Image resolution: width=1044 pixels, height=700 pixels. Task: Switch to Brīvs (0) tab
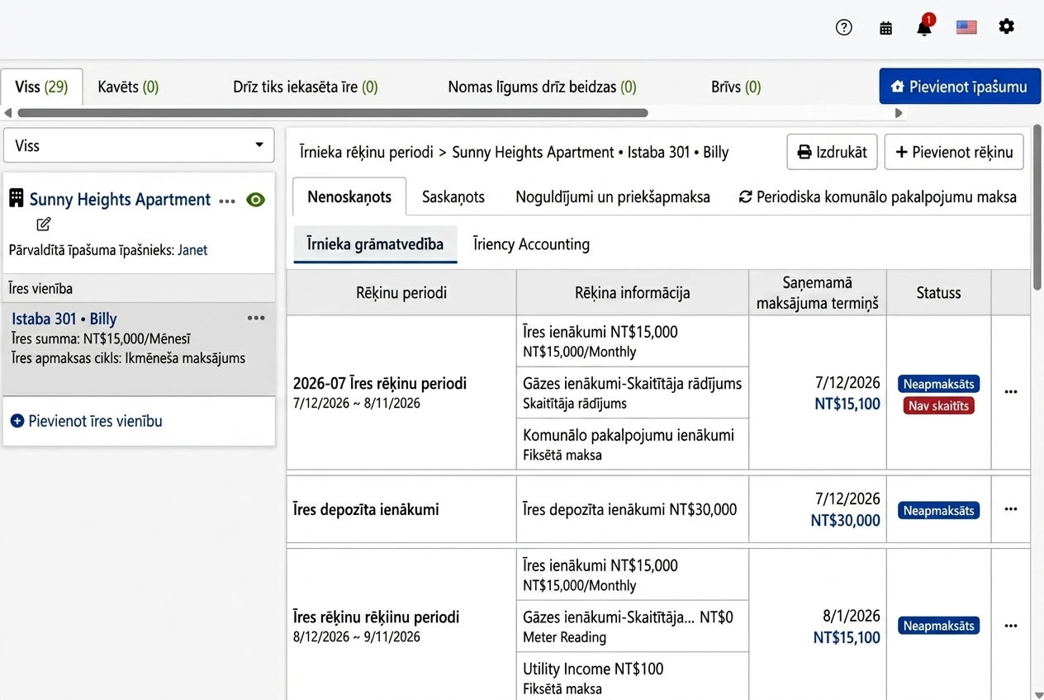[736, 87]
